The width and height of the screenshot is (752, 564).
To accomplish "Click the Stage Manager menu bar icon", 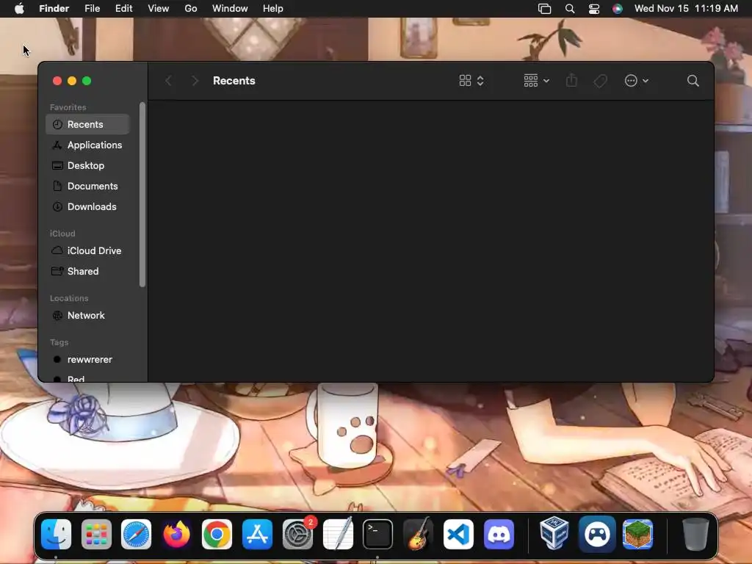I will tap(544, 9).
